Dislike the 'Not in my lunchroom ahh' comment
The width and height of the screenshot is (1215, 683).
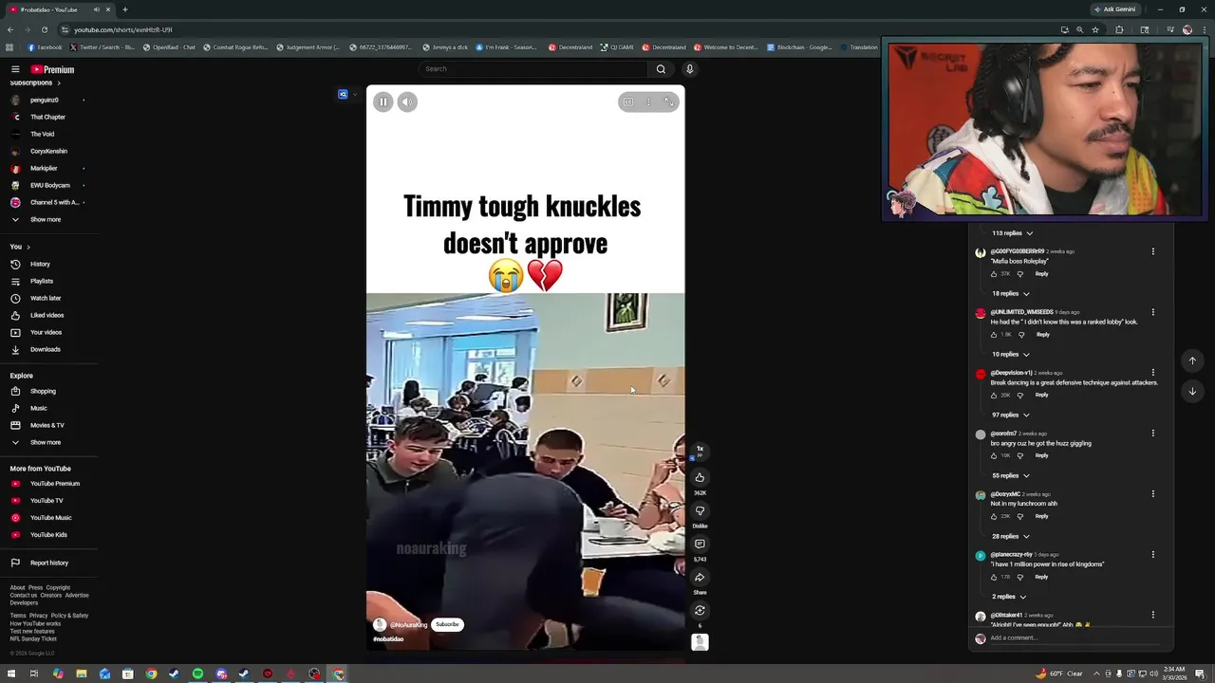click(x=1020, y=516)
